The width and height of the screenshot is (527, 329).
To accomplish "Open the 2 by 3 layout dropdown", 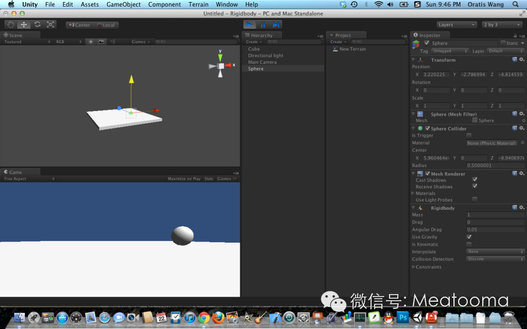I will pyautogui.click(x=502, y=25).
